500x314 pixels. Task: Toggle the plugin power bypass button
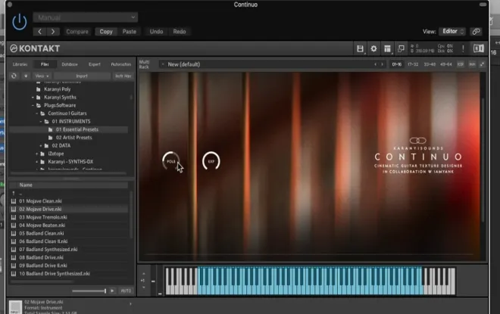pos(20,22)
